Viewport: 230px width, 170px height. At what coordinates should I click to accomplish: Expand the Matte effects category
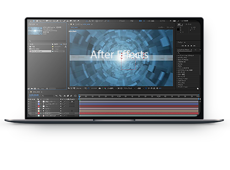tap(177, 66)
